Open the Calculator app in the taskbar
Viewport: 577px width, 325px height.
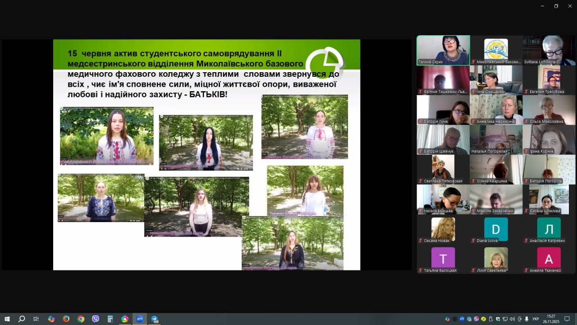[110, 319]
